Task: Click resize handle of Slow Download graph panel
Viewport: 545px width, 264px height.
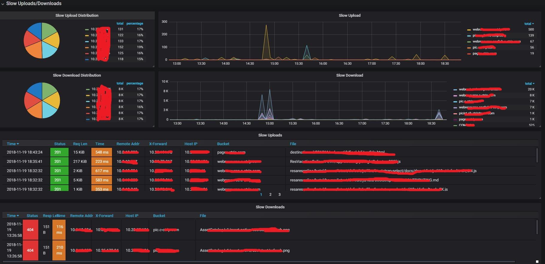Action: pos(540,126)
